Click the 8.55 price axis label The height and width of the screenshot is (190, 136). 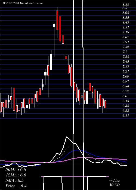point(126,17)
